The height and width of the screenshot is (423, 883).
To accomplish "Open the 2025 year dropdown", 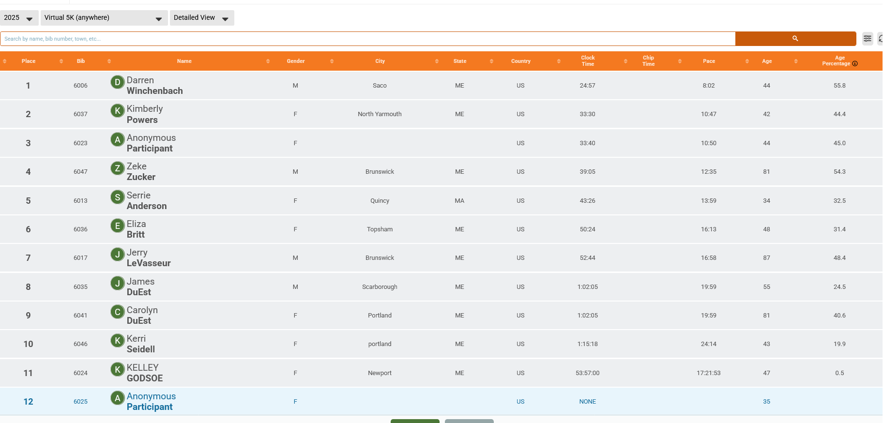I will [x=19, y=18].
